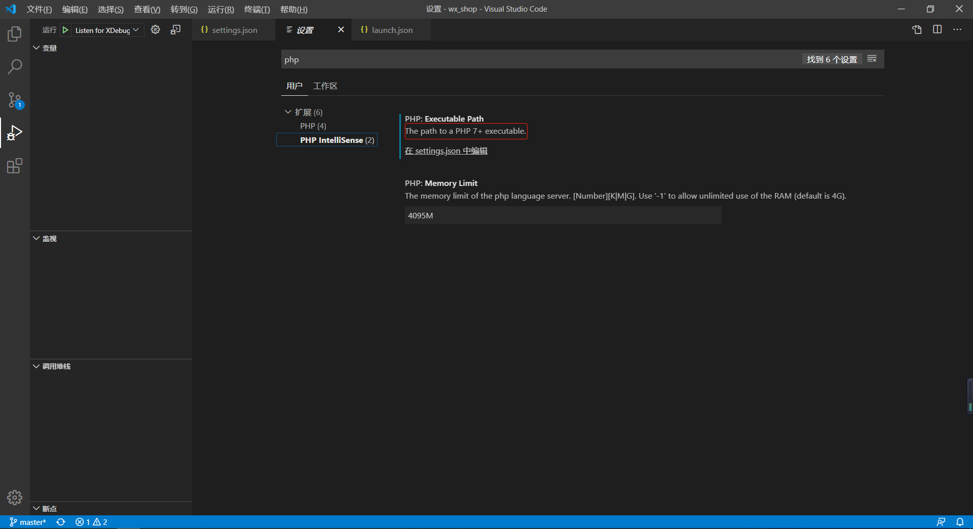
Task: Clear settings search with the filter icon
Action: (x=872, y=59)
